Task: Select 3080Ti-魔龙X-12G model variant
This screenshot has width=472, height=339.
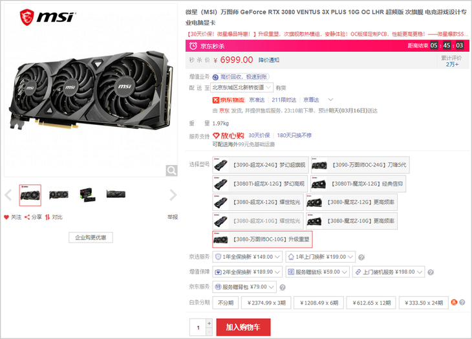Action: tap(358, 184)
